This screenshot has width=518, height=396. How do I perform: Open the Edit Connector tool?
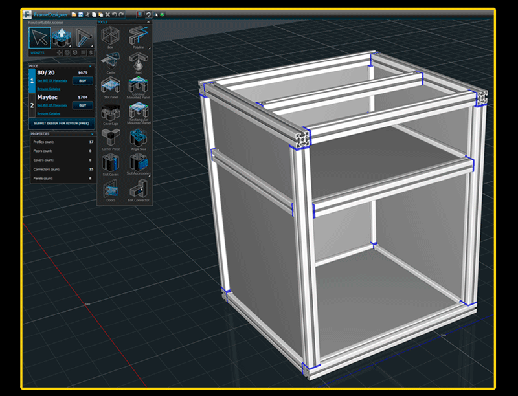pos(137,190)
